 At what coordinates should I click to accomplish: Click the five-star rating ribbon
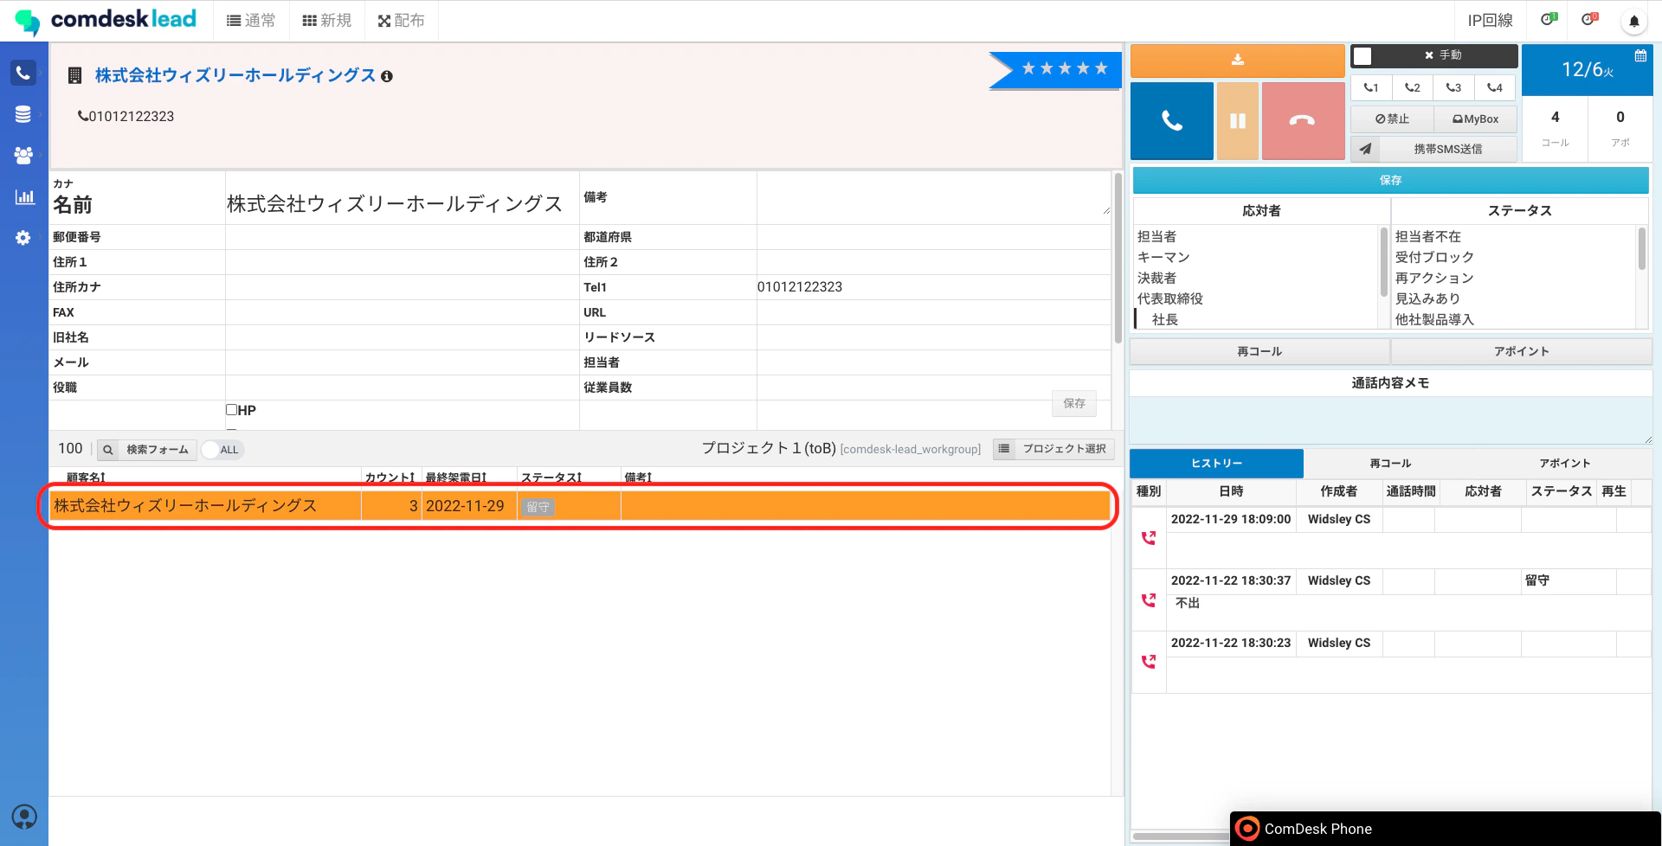[x=1055, y=69]
